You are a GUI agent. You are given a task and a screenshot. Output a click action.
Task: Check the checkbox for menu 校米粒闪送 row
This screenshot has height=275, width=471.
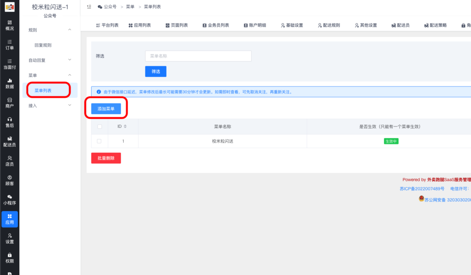pos(99,141)
